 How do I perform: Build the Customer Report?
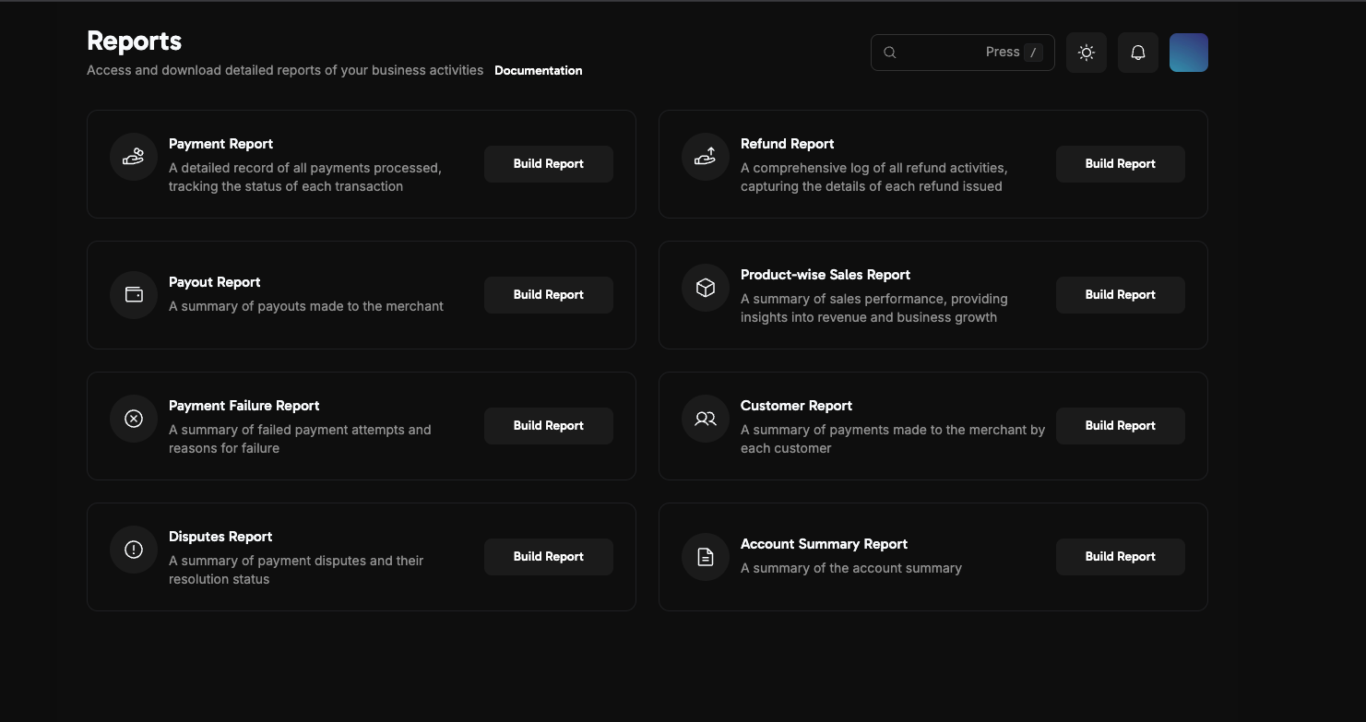(1120, 425)
